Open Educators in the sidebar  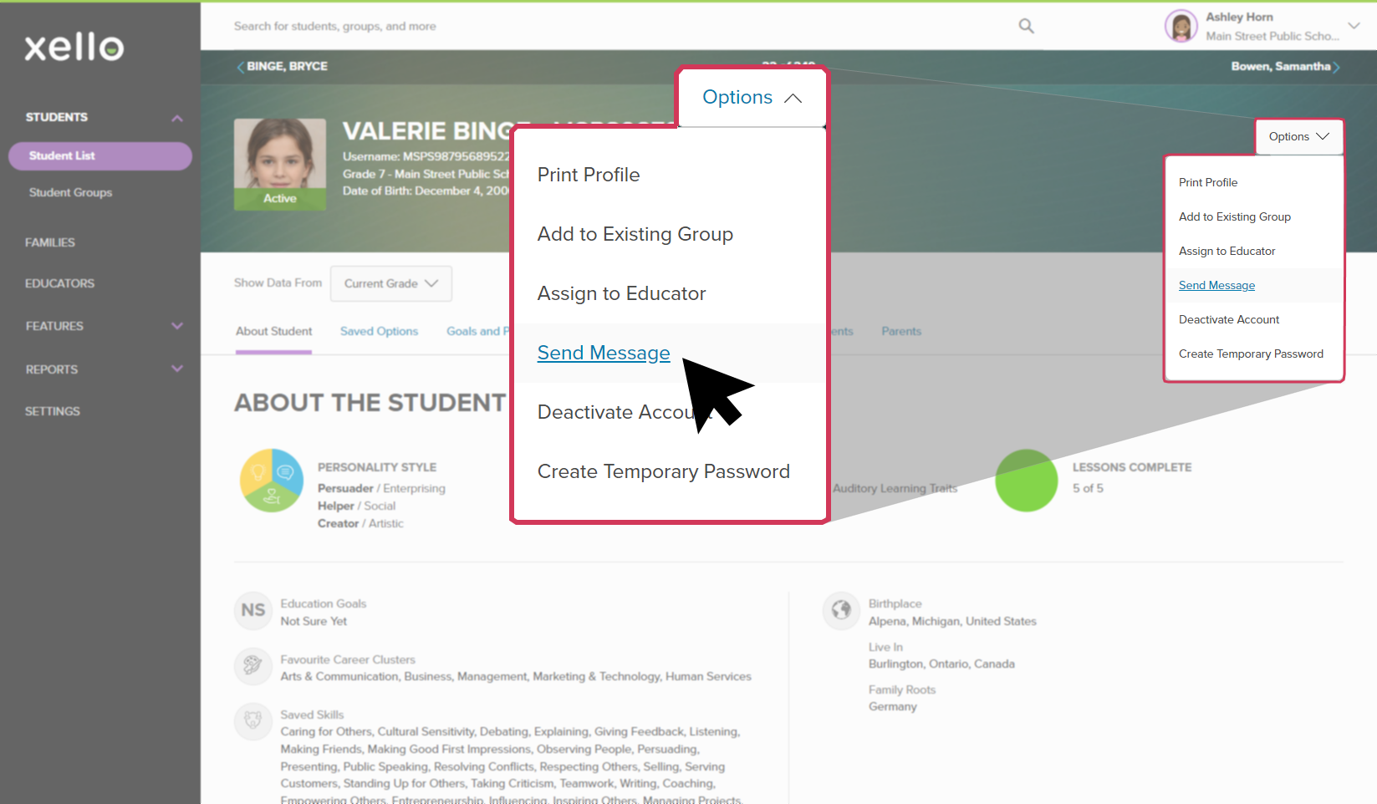click(x=59, y=283)
